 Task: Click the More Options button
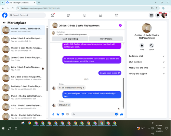(x=106, y=39)
